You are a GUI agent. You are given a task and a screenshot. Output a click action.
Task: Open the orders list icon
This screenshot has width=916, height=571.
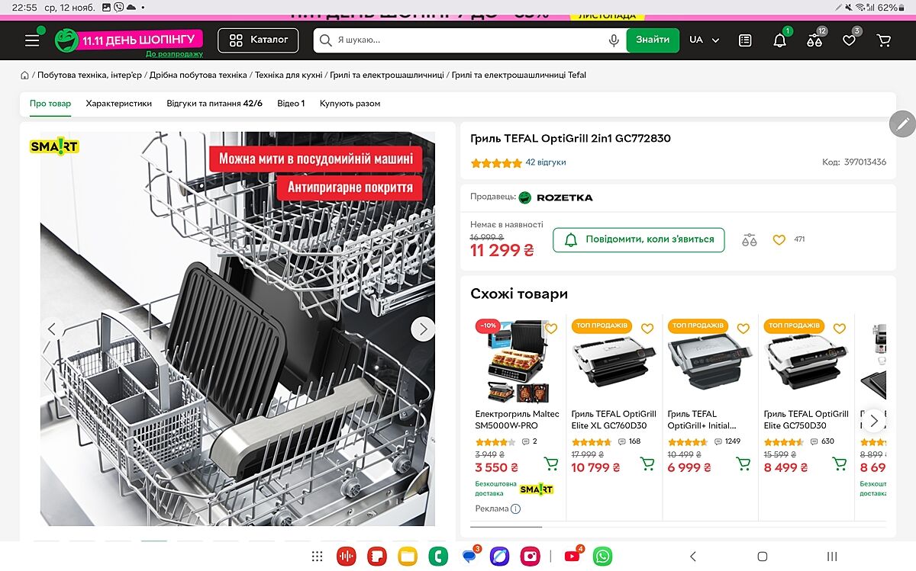click(x=745, y=40)
